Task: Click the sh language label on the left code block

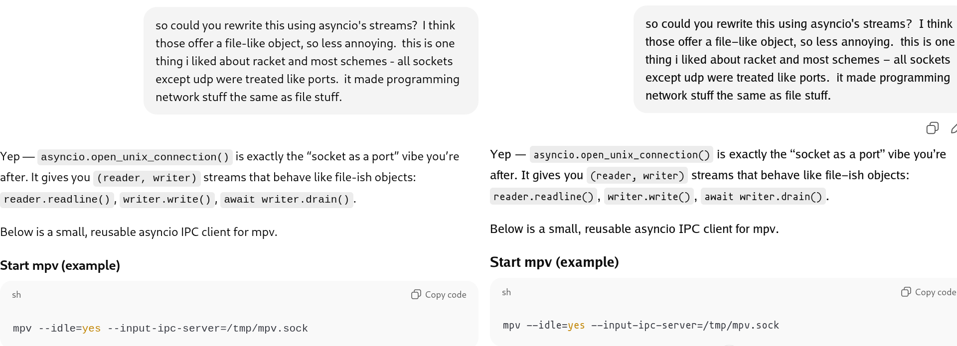Action: [16, 295]
